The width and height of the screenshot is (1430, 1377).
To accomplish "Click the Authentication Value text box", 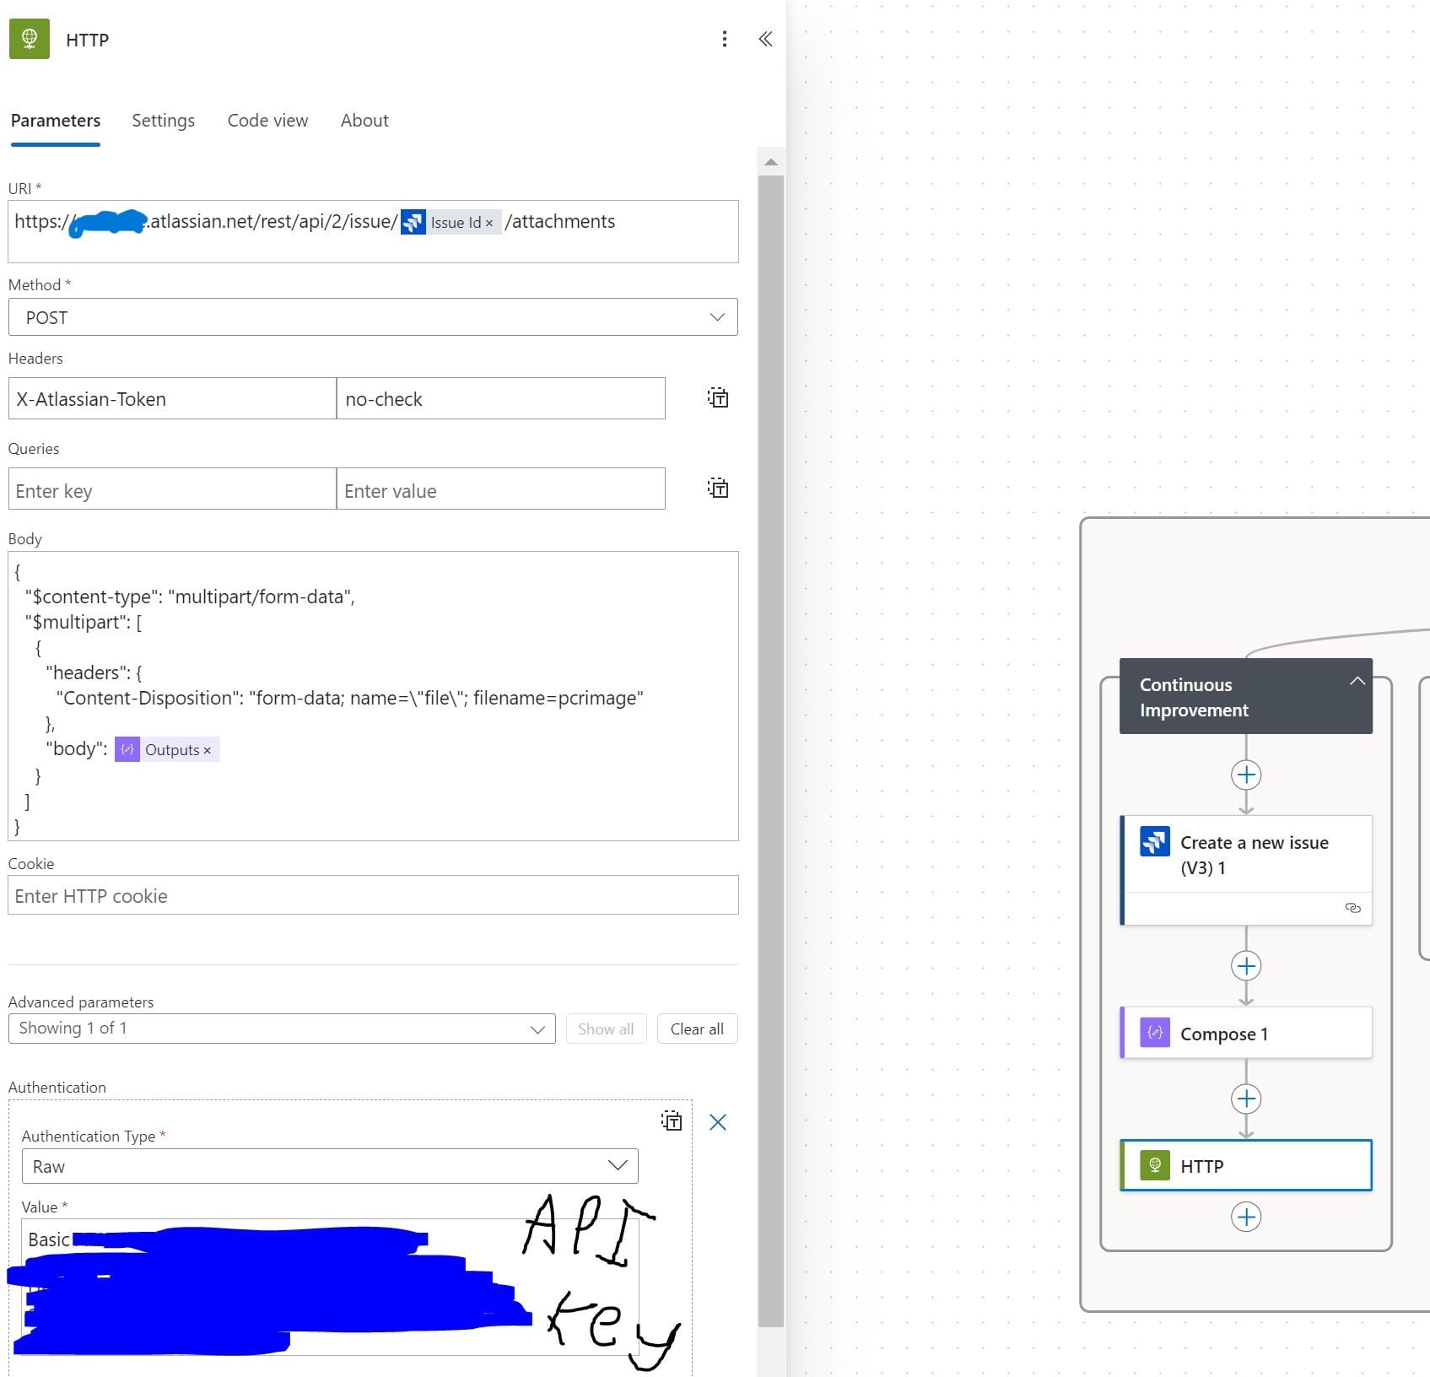I will [x=330, y=1287].
